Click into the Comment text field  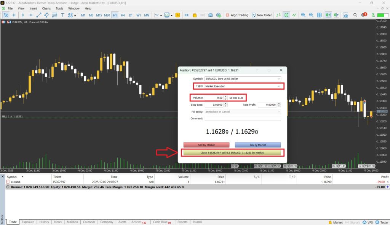point(243,119)
